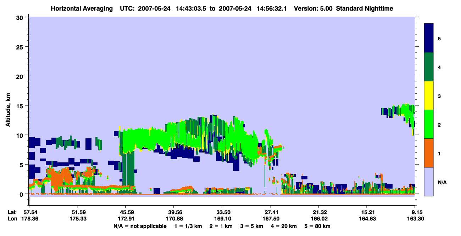
Task: Click the y-axis tick label 15
Action: coord(21,106)
